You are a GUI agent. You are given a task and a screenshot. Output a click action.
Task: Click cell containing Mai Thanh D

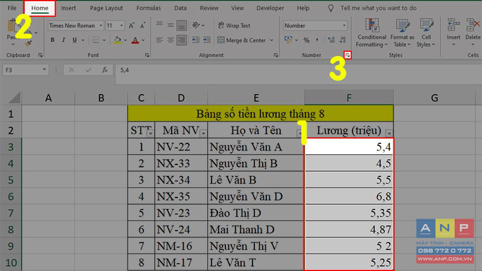click(x=255, y=229)
